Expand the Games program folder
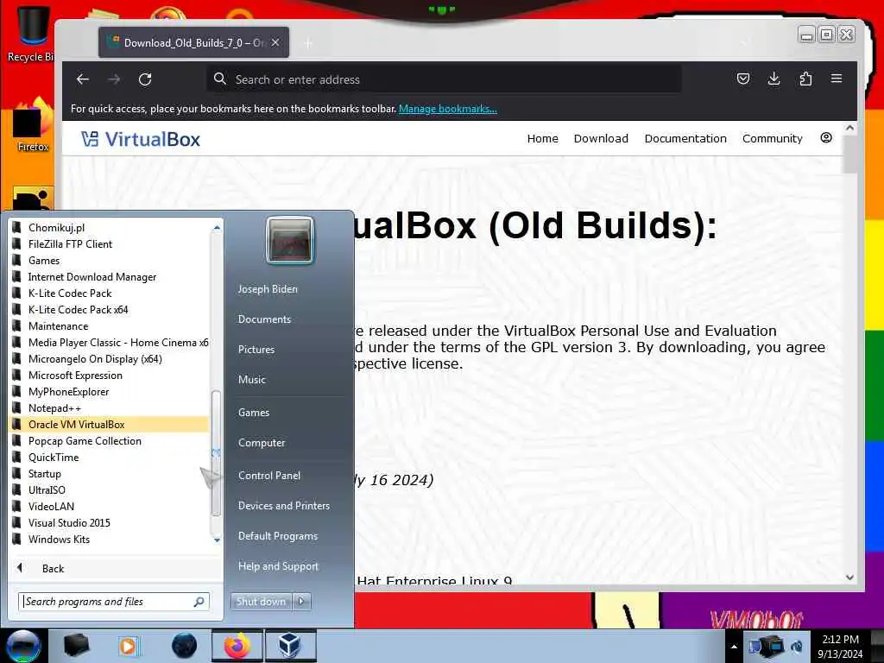 tap(109, 261)
